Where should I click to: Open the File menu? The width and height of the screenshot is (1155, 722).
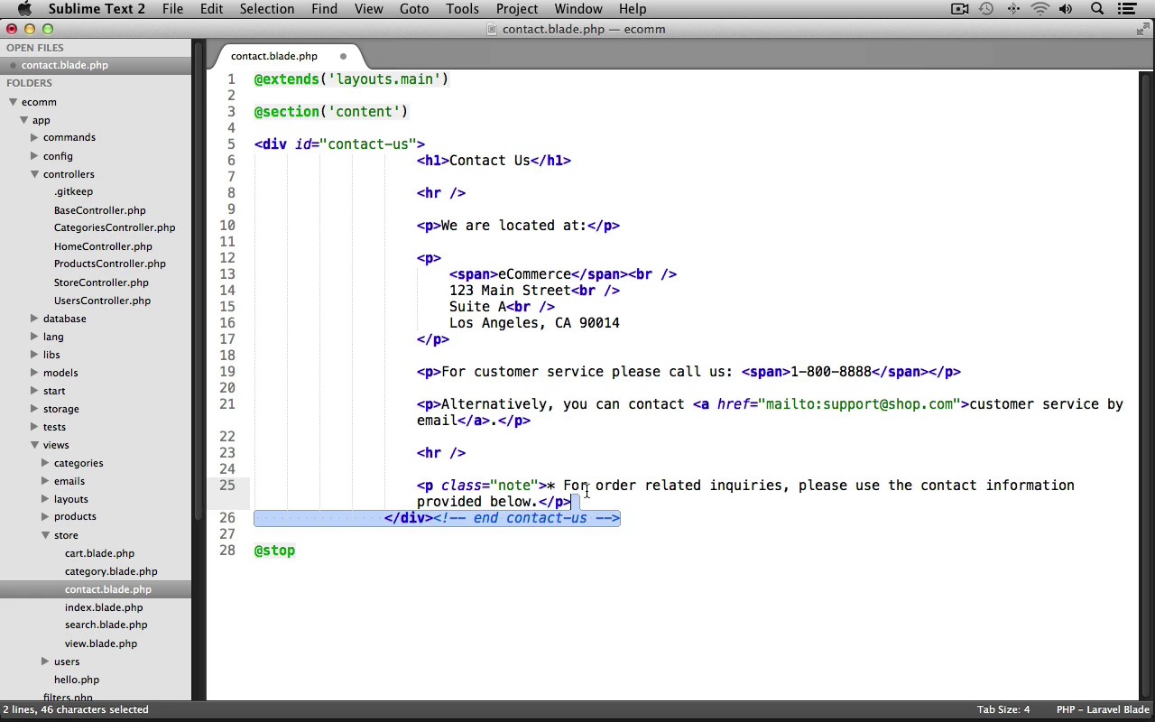point(172,9)
